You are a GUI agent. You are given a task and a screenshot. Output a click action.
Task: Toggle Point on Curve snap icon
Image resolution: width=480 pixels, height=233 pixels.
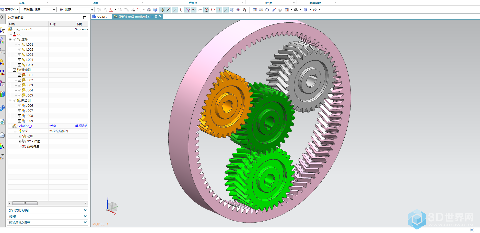226,10
